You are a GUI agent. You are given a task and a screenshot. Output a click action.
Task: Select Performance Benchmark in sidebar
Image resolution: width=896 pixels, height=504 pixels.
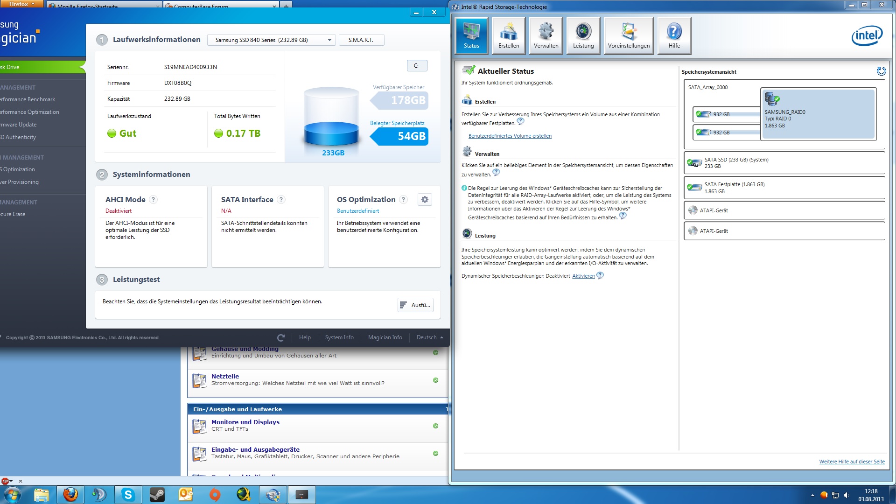(x=28, y=99)
